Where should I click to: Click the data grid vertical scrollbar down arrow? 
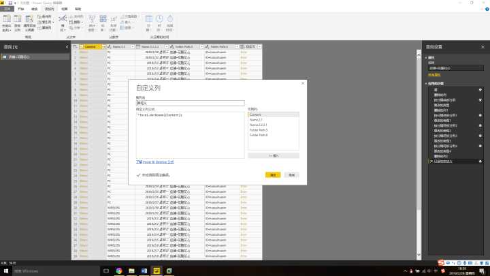coord(419,254)
